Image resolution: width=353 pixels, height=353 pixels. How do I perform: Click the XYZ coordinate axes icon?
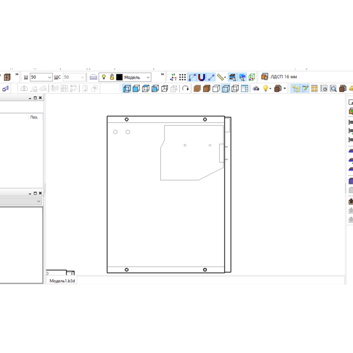173,77
